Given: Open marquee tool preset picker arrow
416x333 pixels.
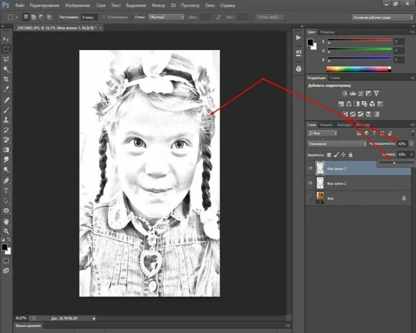Looking at the screenshot, I should coord(17,17).
